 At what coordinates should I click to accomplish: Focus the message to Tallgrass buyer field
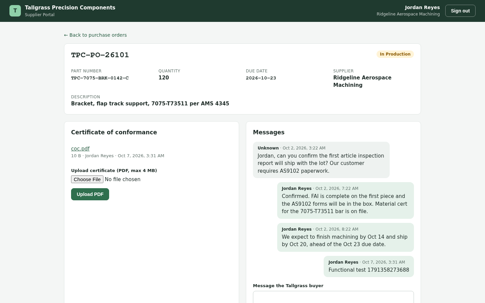[x=333, y=297]
